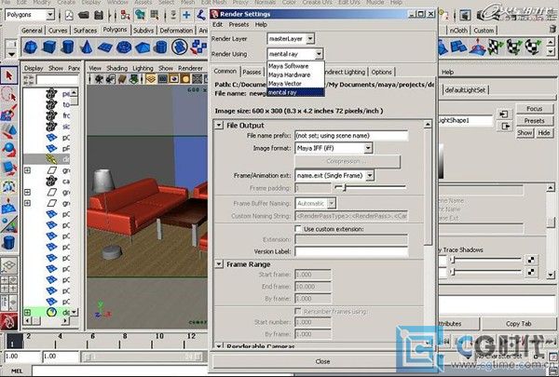Click the open scene folder icon
Image resolution: width=559 pixels, height=377 pixels.
84,15
